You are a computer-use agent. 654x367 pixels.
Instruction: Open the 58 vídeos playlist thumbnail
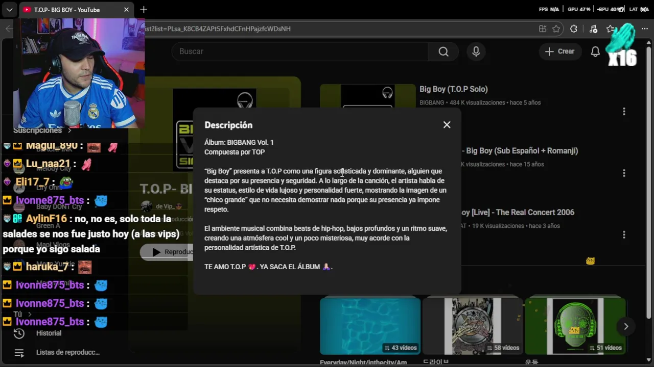pyautogui.click(x=473, y=326)
